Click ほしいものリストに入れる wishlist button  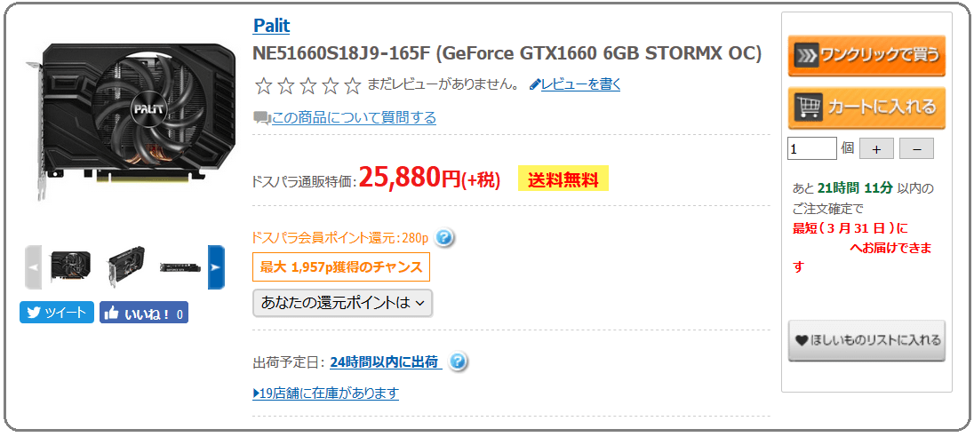pos(866,340)
